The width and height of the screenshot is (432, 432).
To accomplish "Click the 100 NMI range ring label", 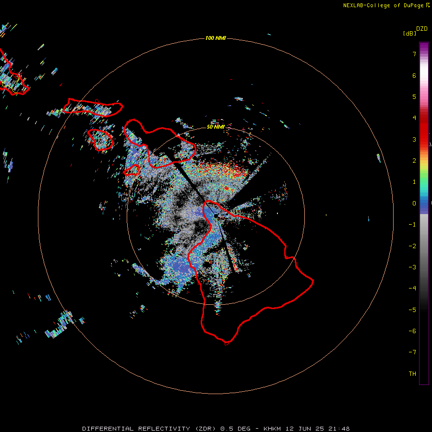I will click(x=216, y=38).
